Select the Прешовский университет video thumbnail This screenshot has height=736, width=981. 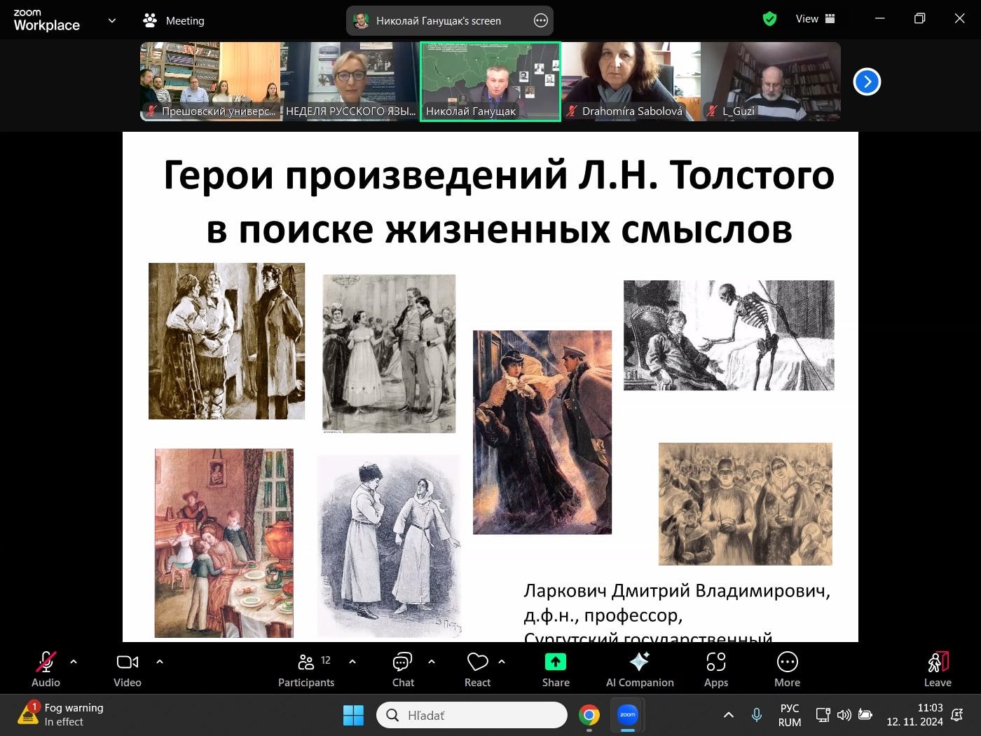[x=210, y=81]
